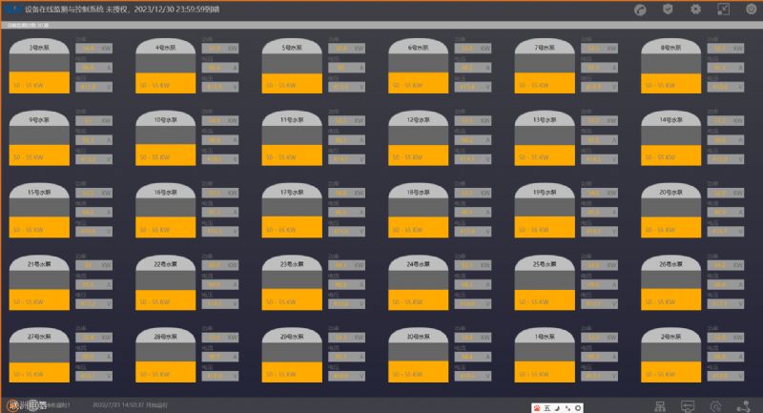Image resolution: width=763 pixels, height=413 pixels.
Task: Click the connected nodes icon at bottom right
Action: tap(744, 405)
